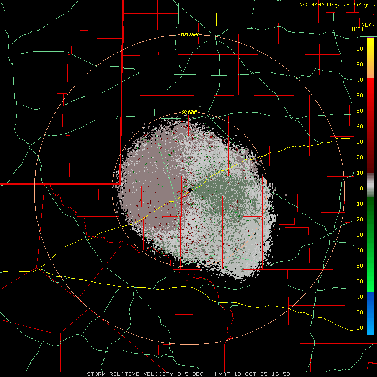
Task: Click the NEXR label above the scale
Action: [368, 25]
